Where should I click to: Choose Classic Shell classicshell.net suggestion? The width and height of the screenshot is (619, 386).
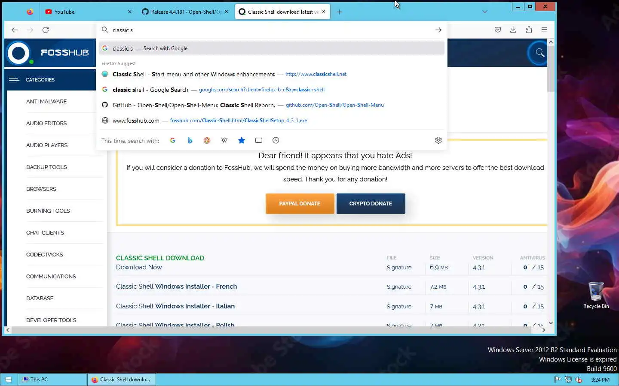(272, 74)
